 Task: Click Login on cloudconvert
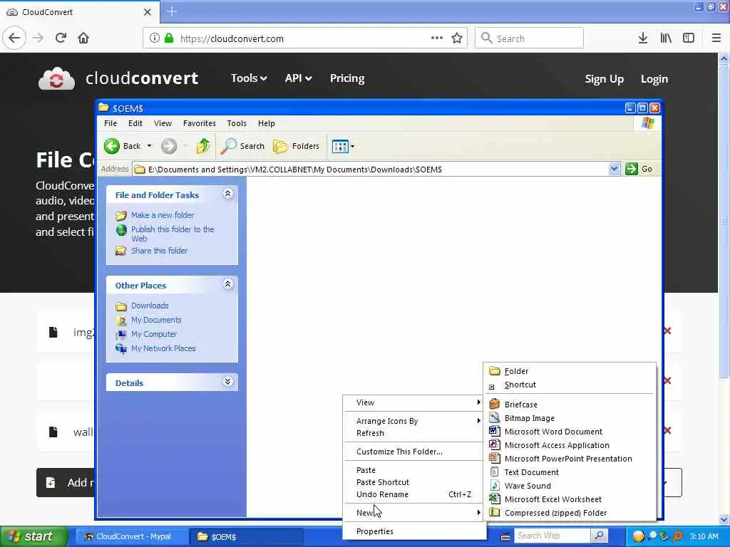tap(654, 79)
